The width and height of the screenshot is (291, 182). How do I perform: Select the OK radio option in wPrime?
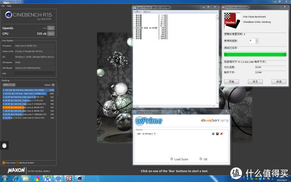tap(201, 159)
